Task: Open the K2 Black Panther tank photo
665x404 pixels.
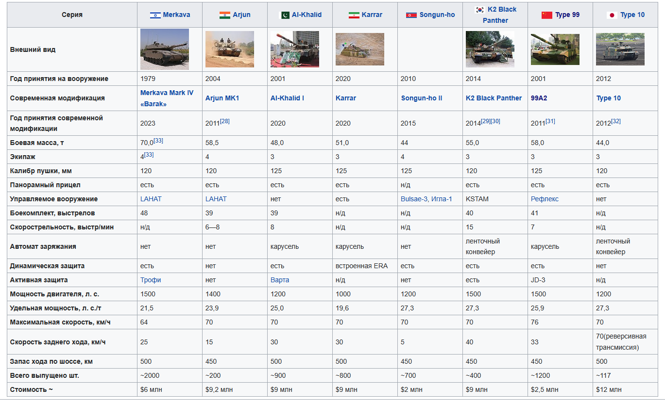Action: (490, 49)
